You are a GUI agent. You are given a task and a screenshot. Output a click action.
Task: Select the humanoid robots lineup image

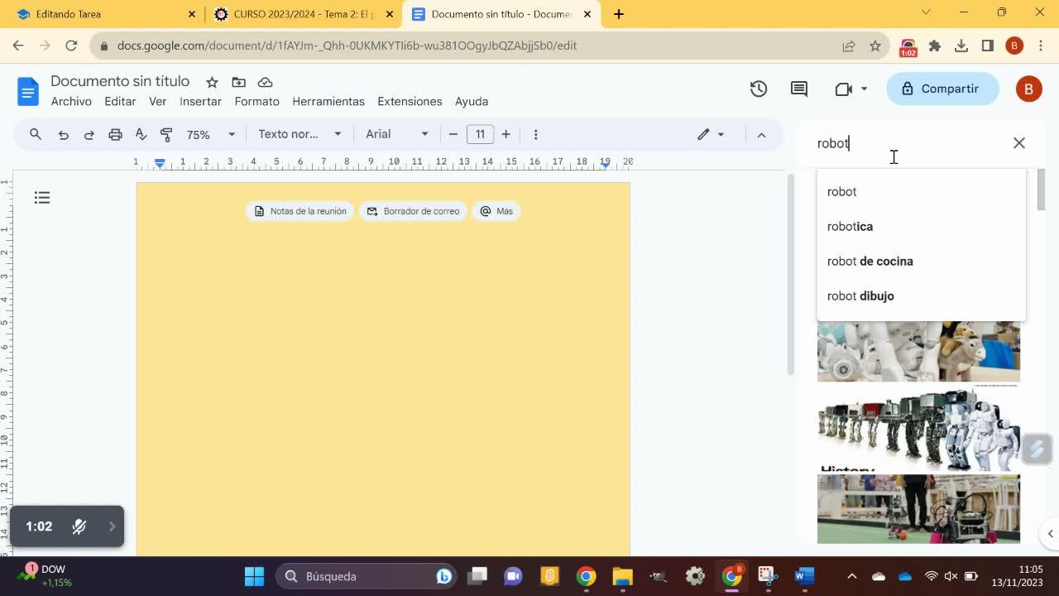tap(918, 428)
